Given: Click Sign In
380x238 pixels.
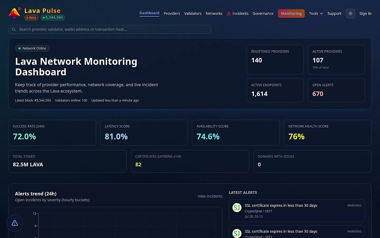Looking at the screenshot, I should tap(365, 13).
